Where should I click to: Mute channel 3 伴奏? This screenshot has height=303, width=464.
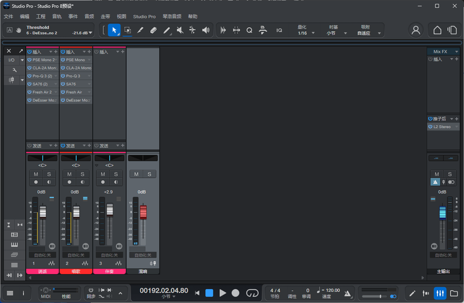103,174
